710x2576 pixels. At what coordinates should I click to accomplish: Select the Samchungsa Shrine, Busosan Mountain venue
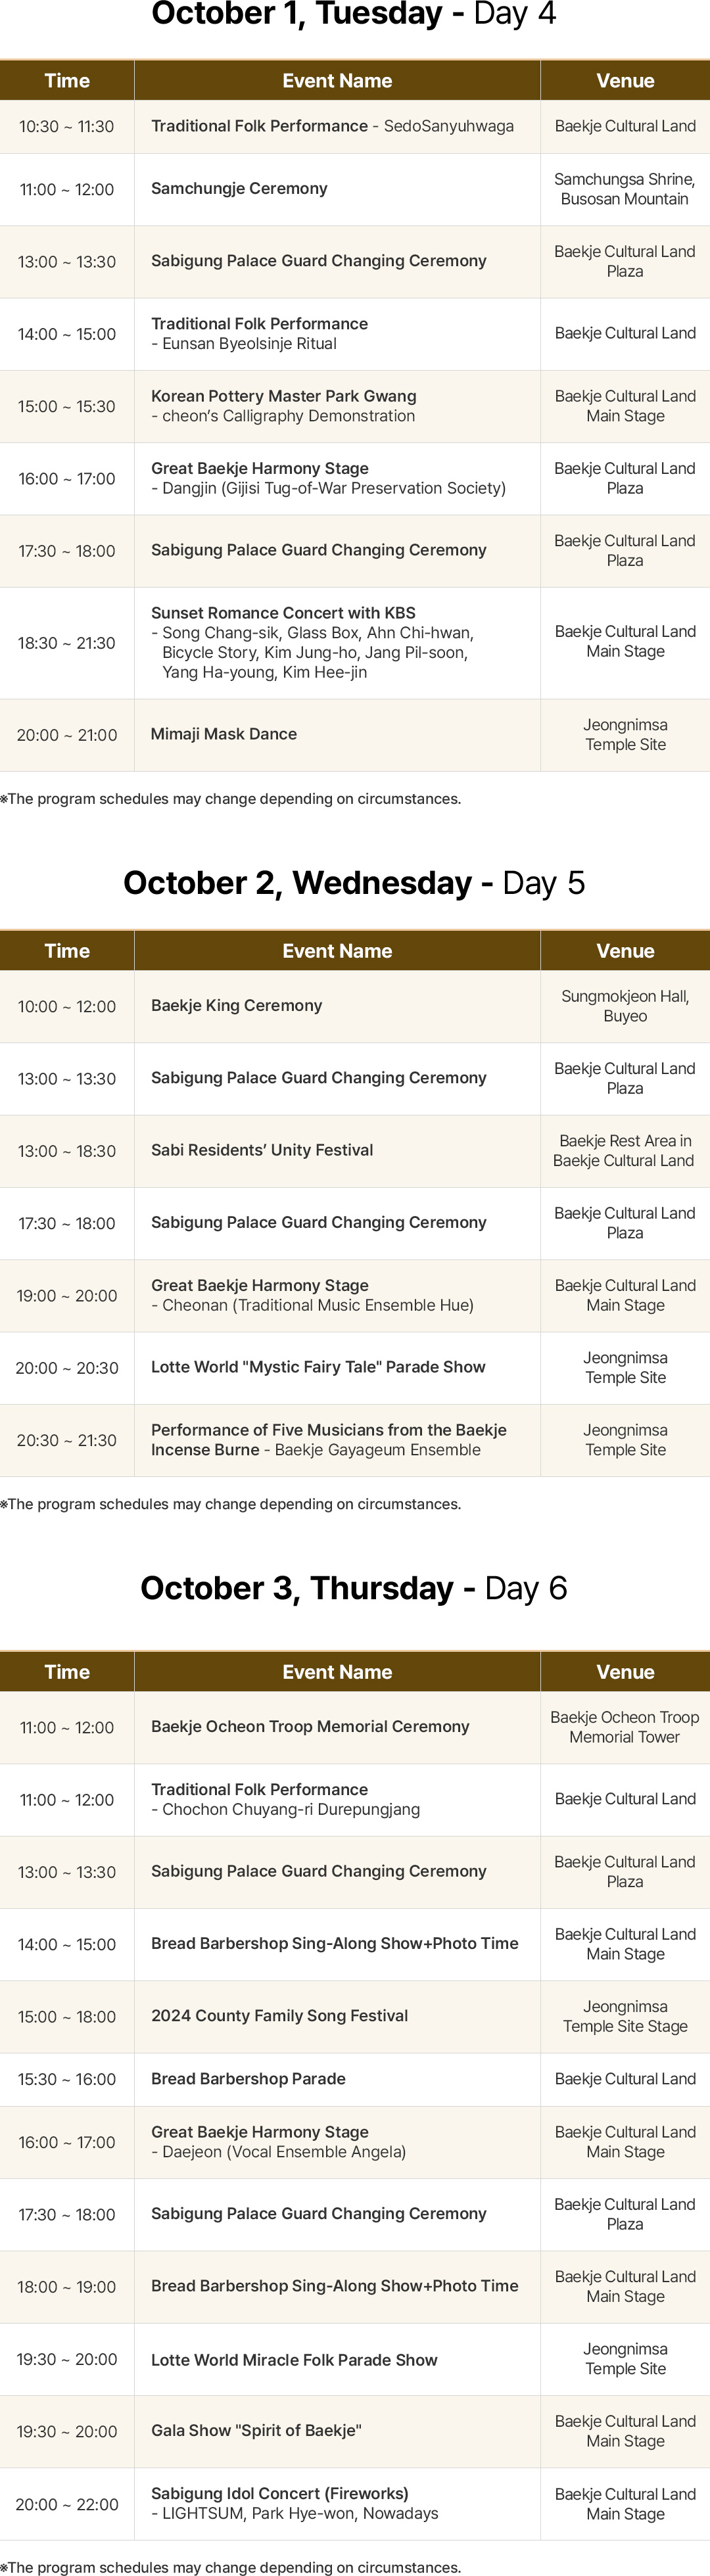point(625,189)
